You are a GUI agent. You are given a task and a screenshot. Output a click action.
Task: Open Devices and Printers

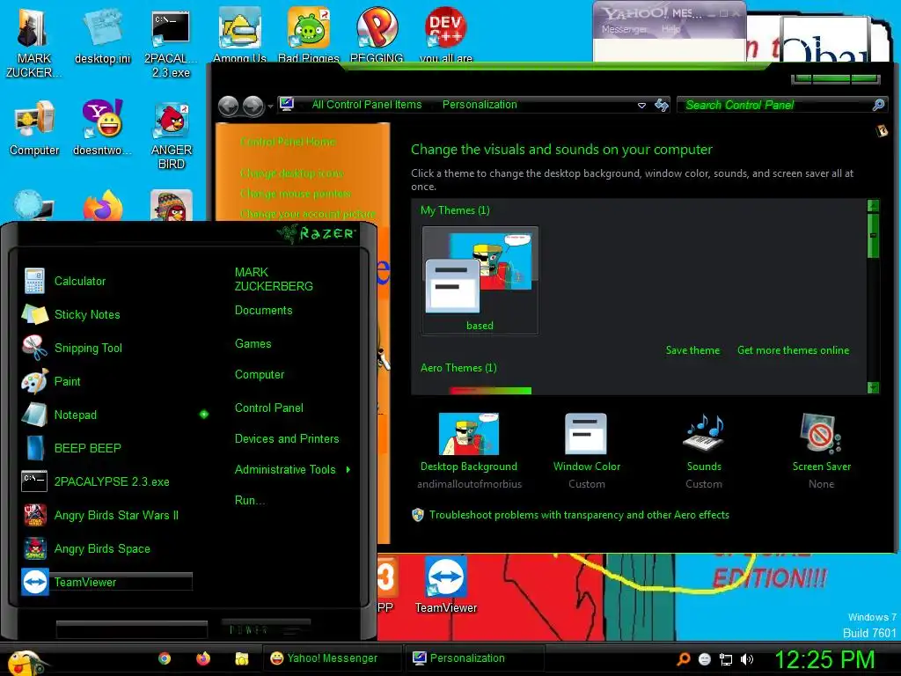point(287,438)
